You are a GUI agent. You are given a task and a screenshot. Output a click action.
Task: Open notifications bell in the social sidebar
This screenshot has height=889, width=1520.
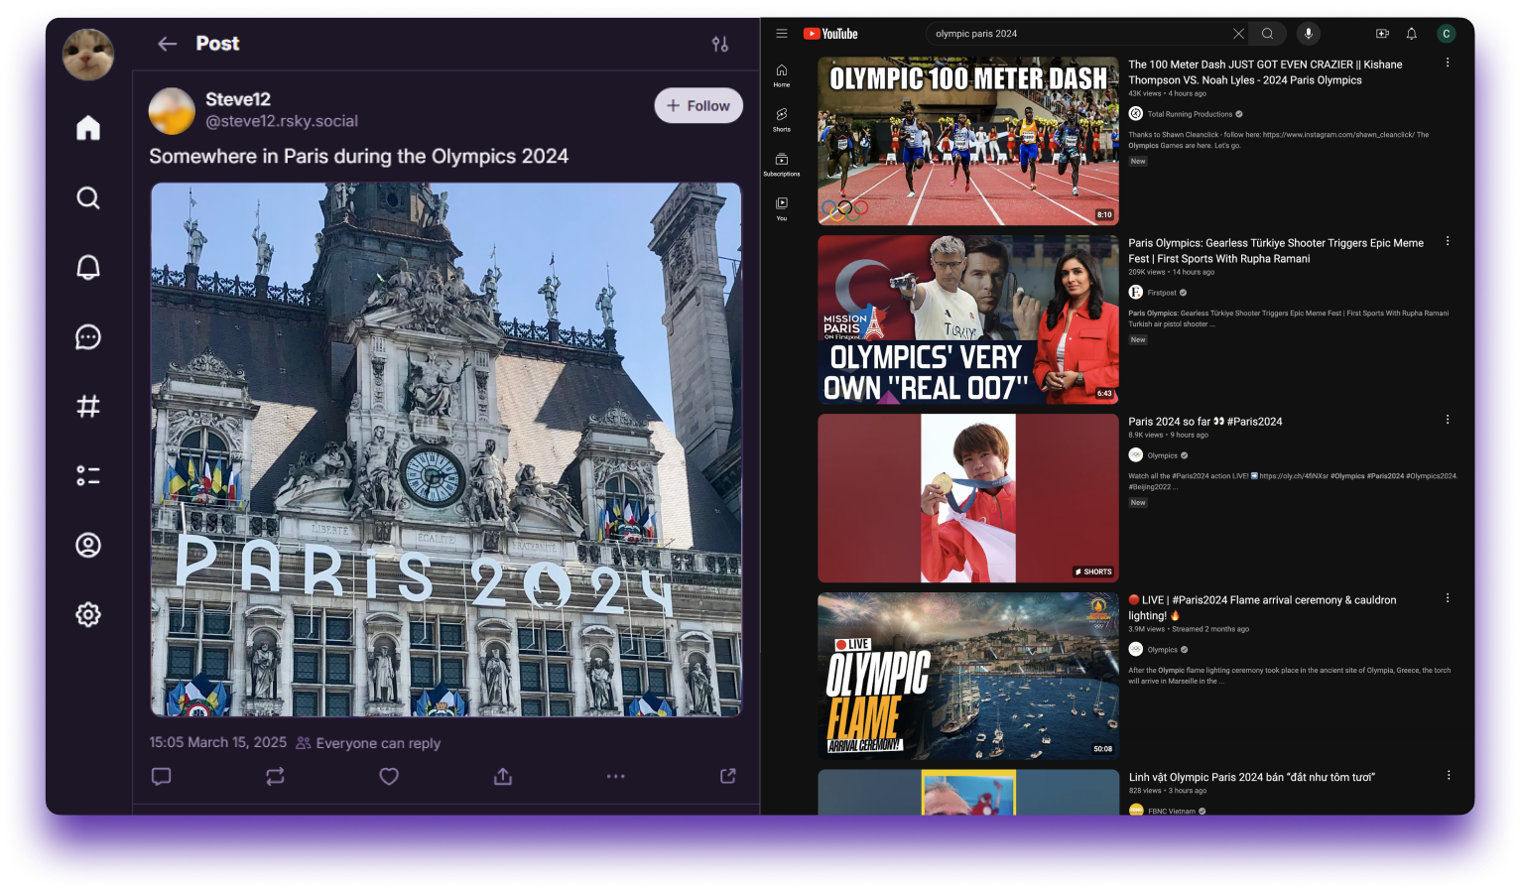click(x=88, y=267)
